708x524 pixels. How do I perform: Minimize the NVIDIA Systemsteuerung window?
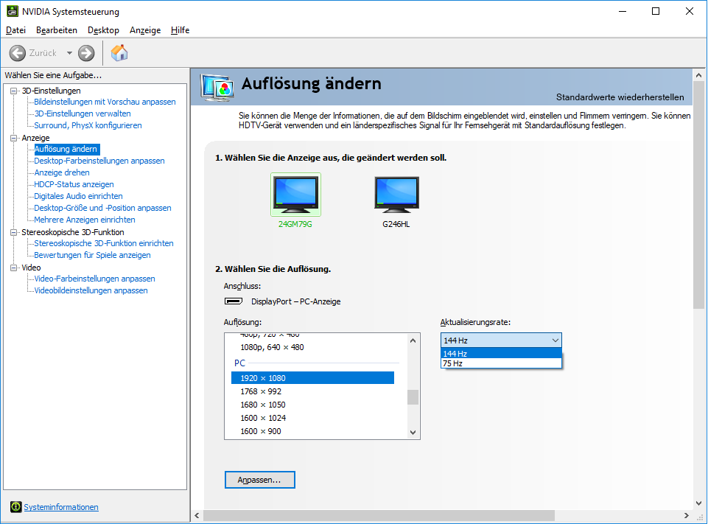[623, 11]
